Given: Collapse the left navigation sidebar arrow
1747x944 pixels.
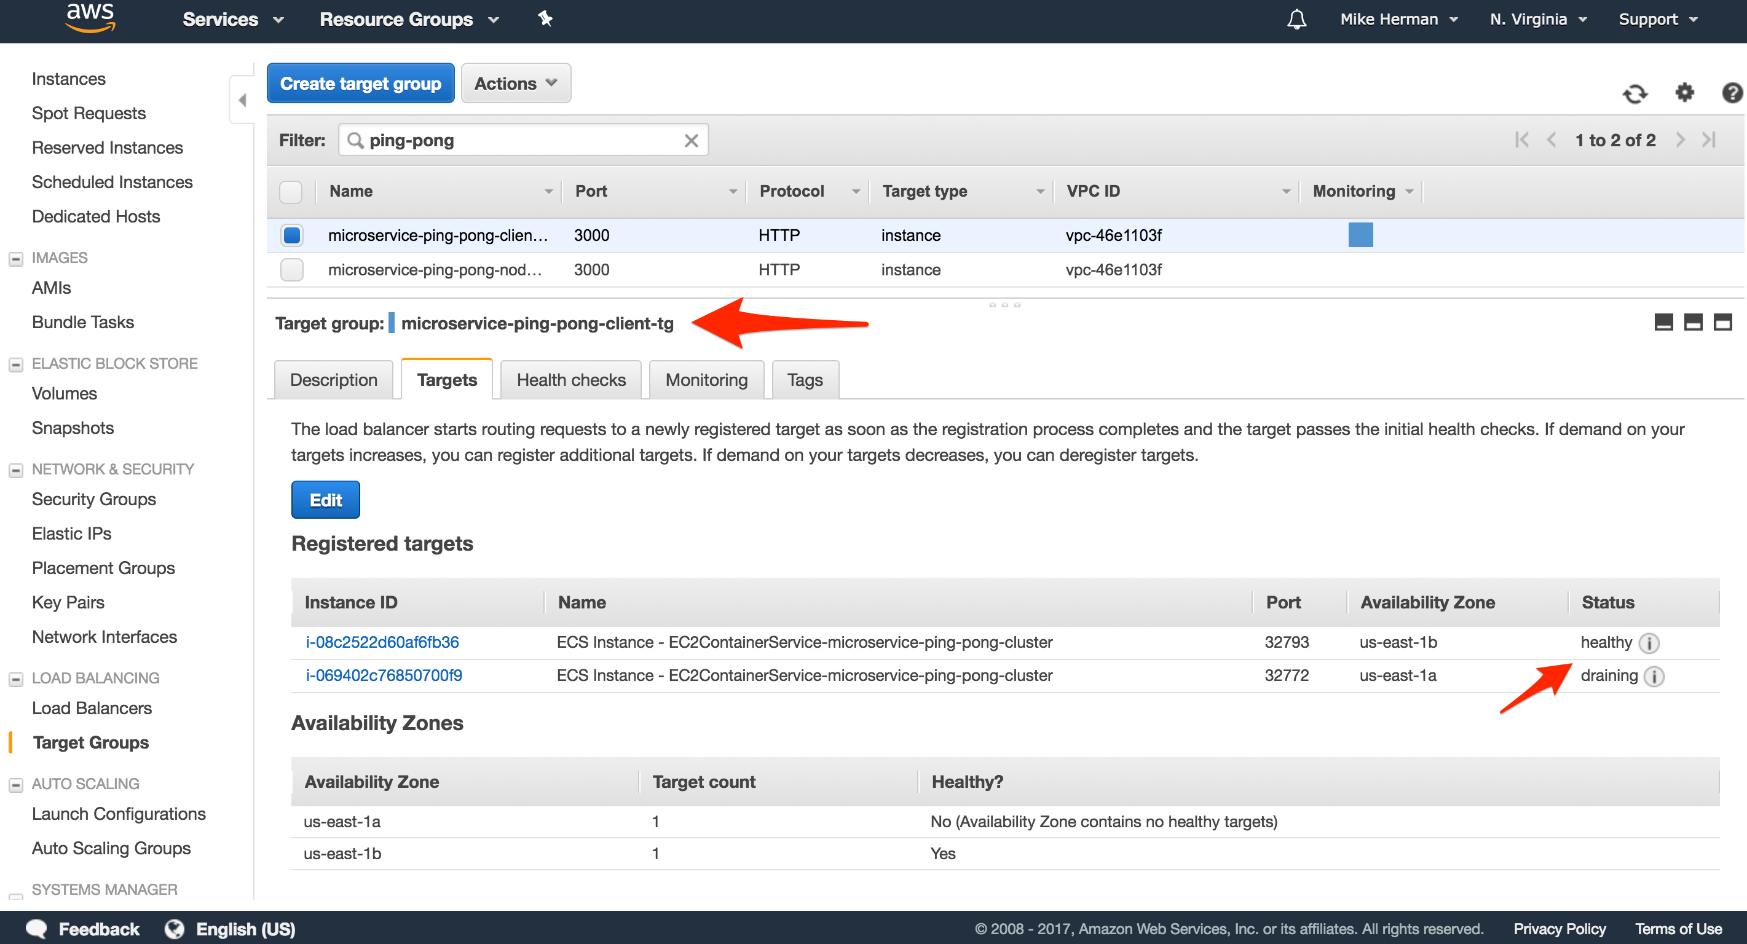Looking at the screenshot, I should click(242, 100).
